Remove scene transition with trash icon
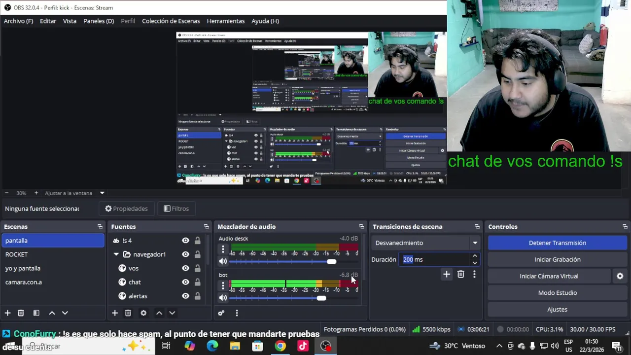This screenshot has width=631, height=355. [x=460, y=274]
